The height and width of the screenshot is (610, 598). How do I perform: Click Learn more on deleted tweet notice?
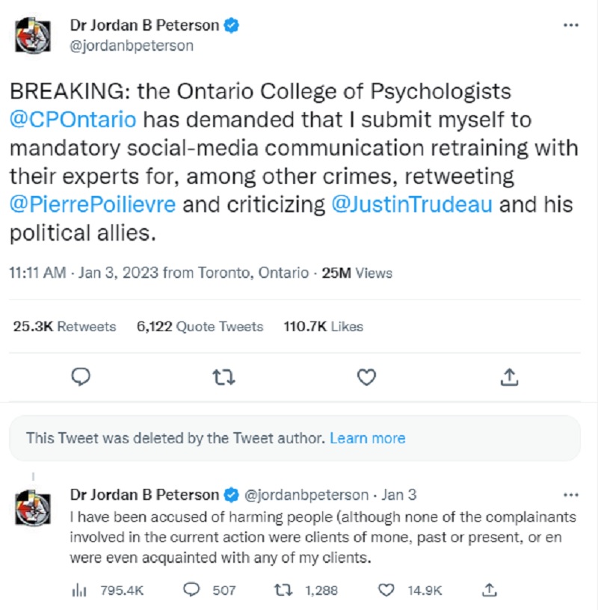(367, 438)
